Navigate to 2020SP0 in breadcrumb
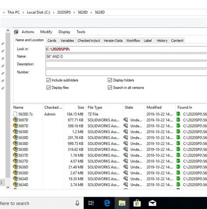The image size is (207, 209). 64,12
